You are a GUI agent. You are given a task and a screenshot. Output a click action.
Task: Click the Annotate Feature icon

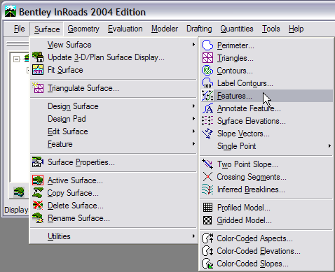click(207, 108)
